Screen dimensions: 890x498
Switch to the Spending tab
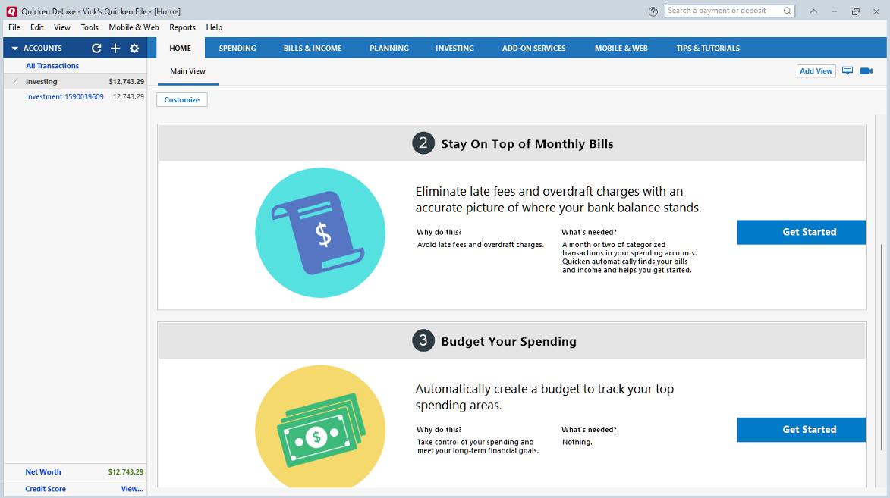tap(237, 49)
